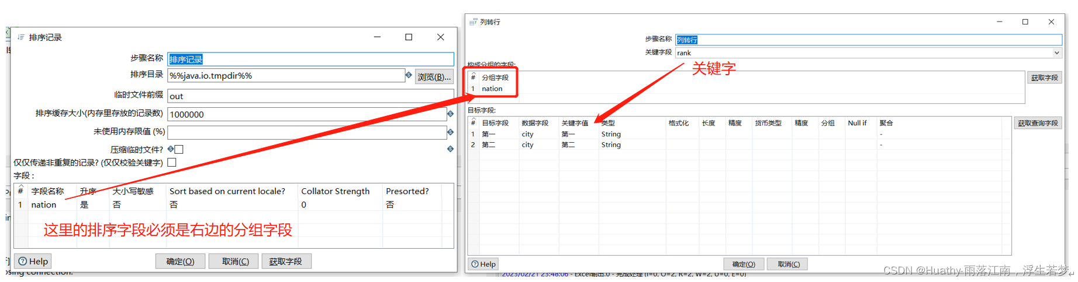
Task: Click 获取字段 button in the 排序记录 window
Action: 286,261
